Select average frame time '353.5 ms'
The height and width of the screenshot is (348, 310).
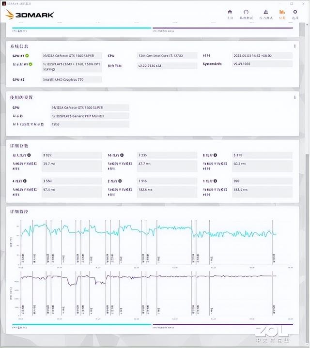click(262, 192)
